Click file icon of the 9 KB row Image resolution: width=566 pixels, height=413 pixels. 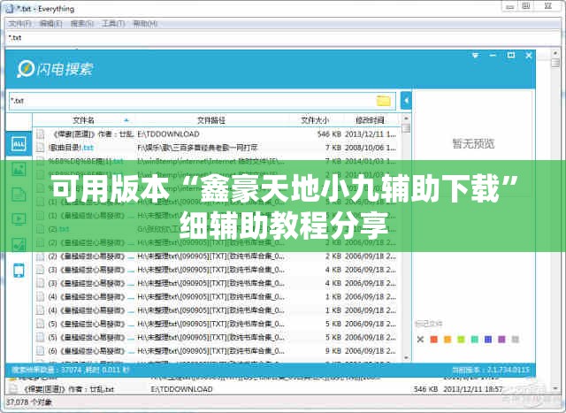tap(41, 351)
